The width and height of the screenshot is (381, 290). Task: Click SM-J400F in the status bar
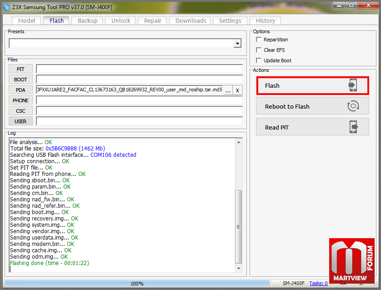(294, 283)
